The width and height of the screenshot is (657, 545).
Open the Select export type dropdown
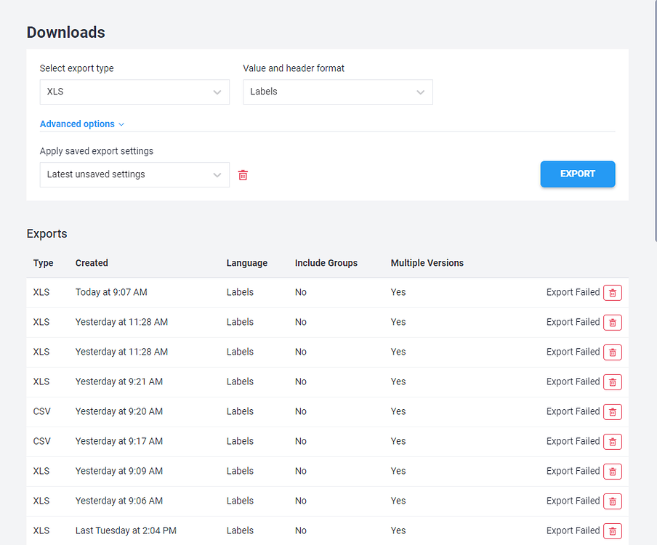134,92
